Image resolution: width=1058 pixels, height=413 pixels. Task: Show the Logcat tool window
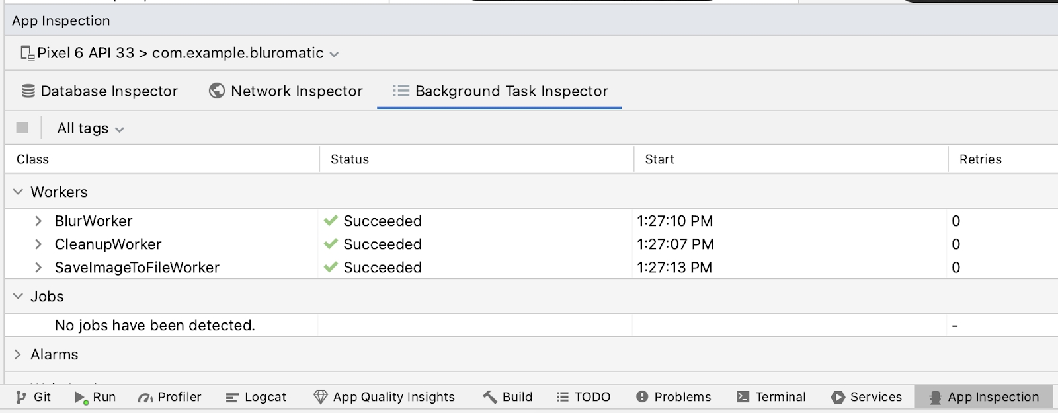tap(257, 397)
